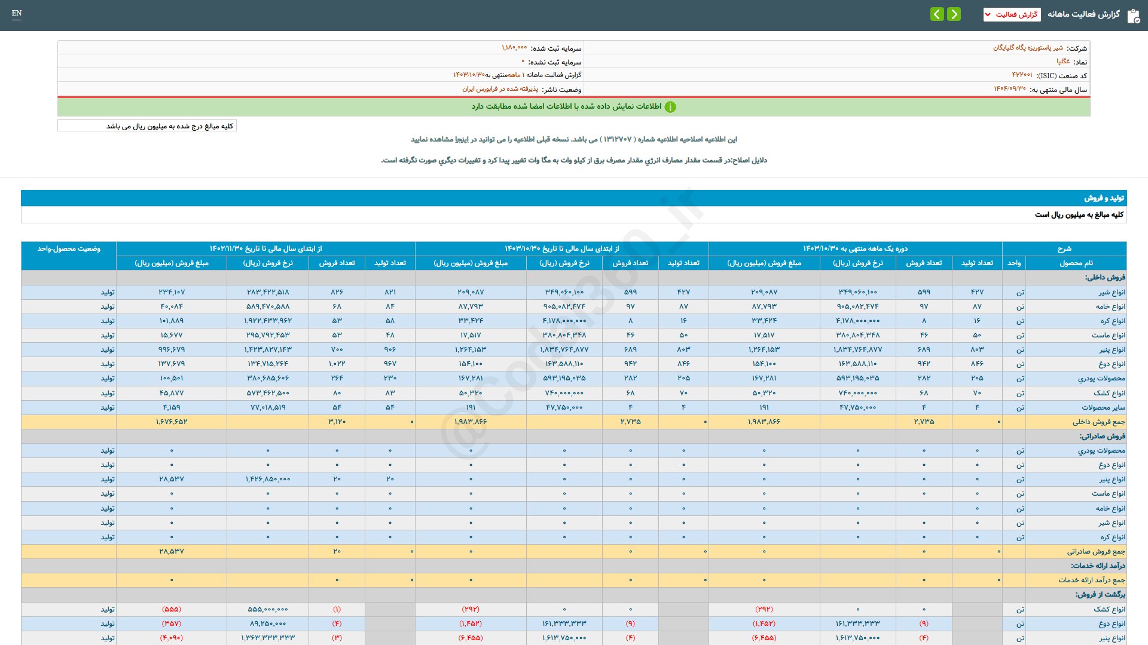Click the million rial amounts note box

147,126
